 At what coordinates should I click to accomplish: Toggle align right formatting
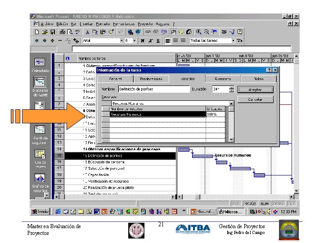(x=183, y=40)
